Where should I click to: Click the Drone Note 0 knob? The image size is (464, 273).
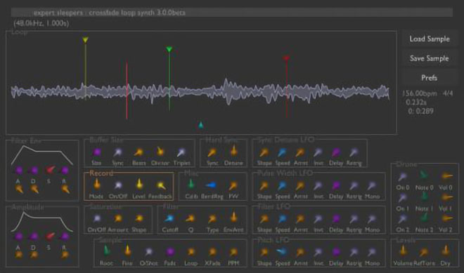(x=424, y=175)
